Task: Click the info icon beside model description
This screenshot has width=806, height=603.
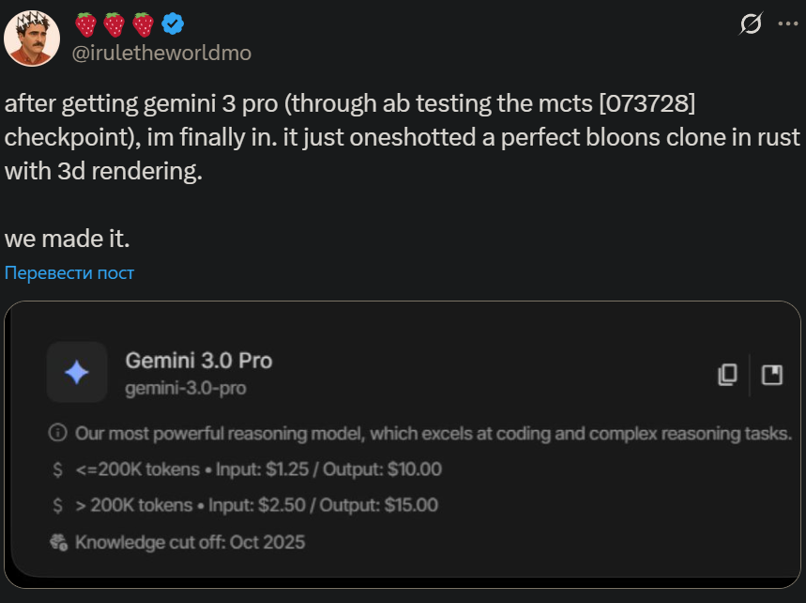Action: pyautogui.click(x=58, y=433)
